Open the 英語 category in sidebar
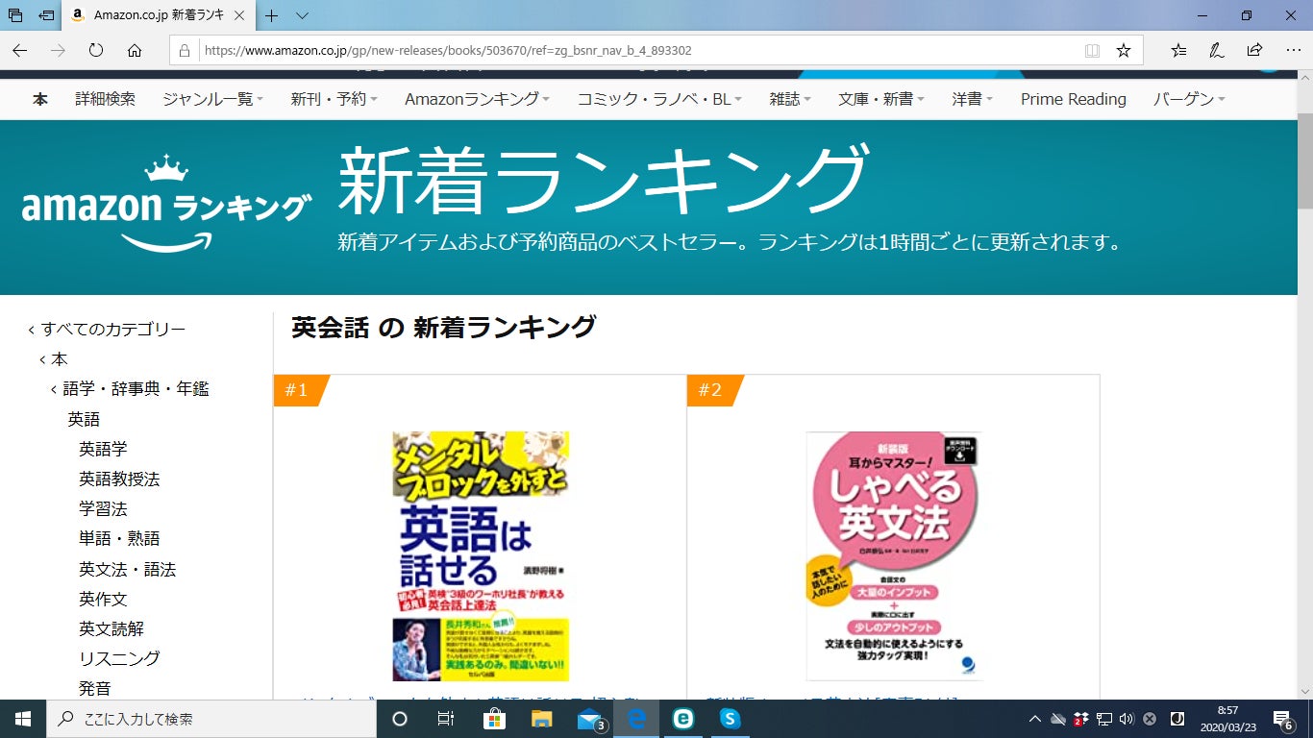The image size is (1313, 738). [84, 419]
